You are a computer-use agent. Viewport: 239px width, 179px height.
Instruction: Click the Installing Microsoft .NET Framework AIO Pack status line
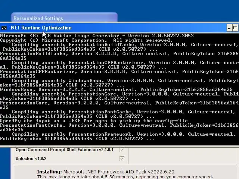click(x=106, y=172)
